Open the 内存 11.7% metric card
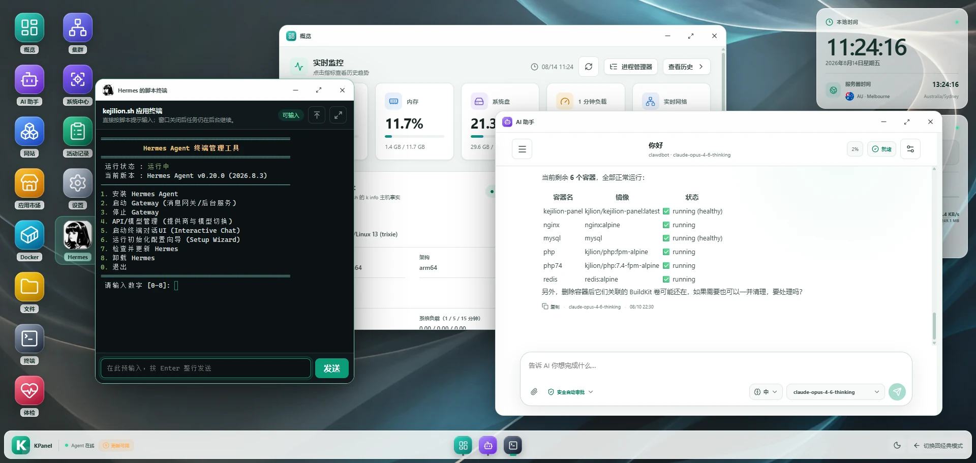Image resolution: width=976 pixels, height=463 pixels. (414, 121)
